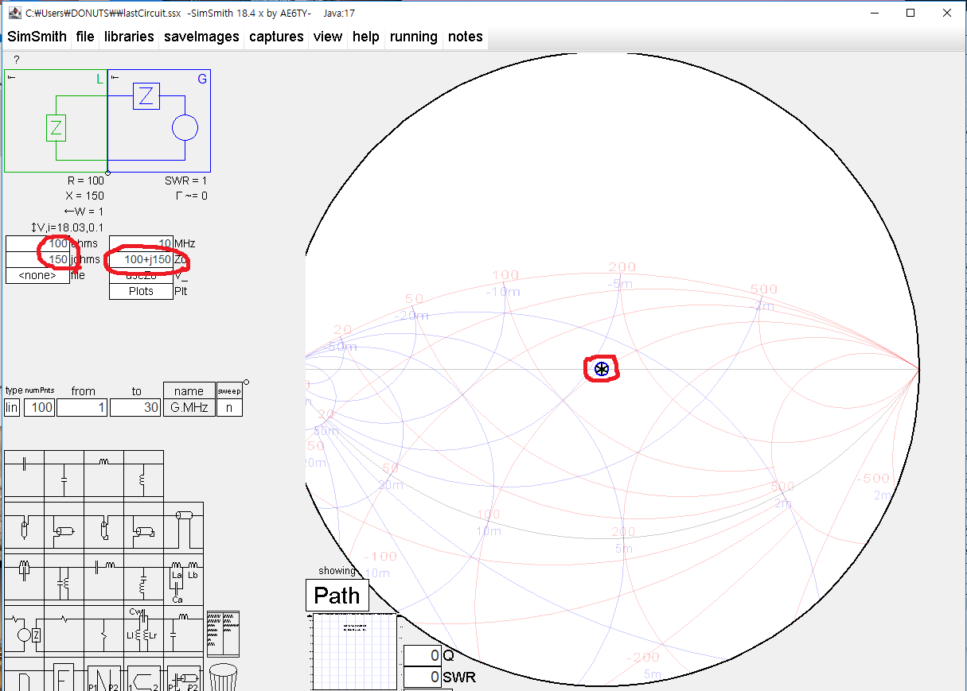Click the Path display button
967x691 pixels.
pyautogui.click(x=337, y=596)
